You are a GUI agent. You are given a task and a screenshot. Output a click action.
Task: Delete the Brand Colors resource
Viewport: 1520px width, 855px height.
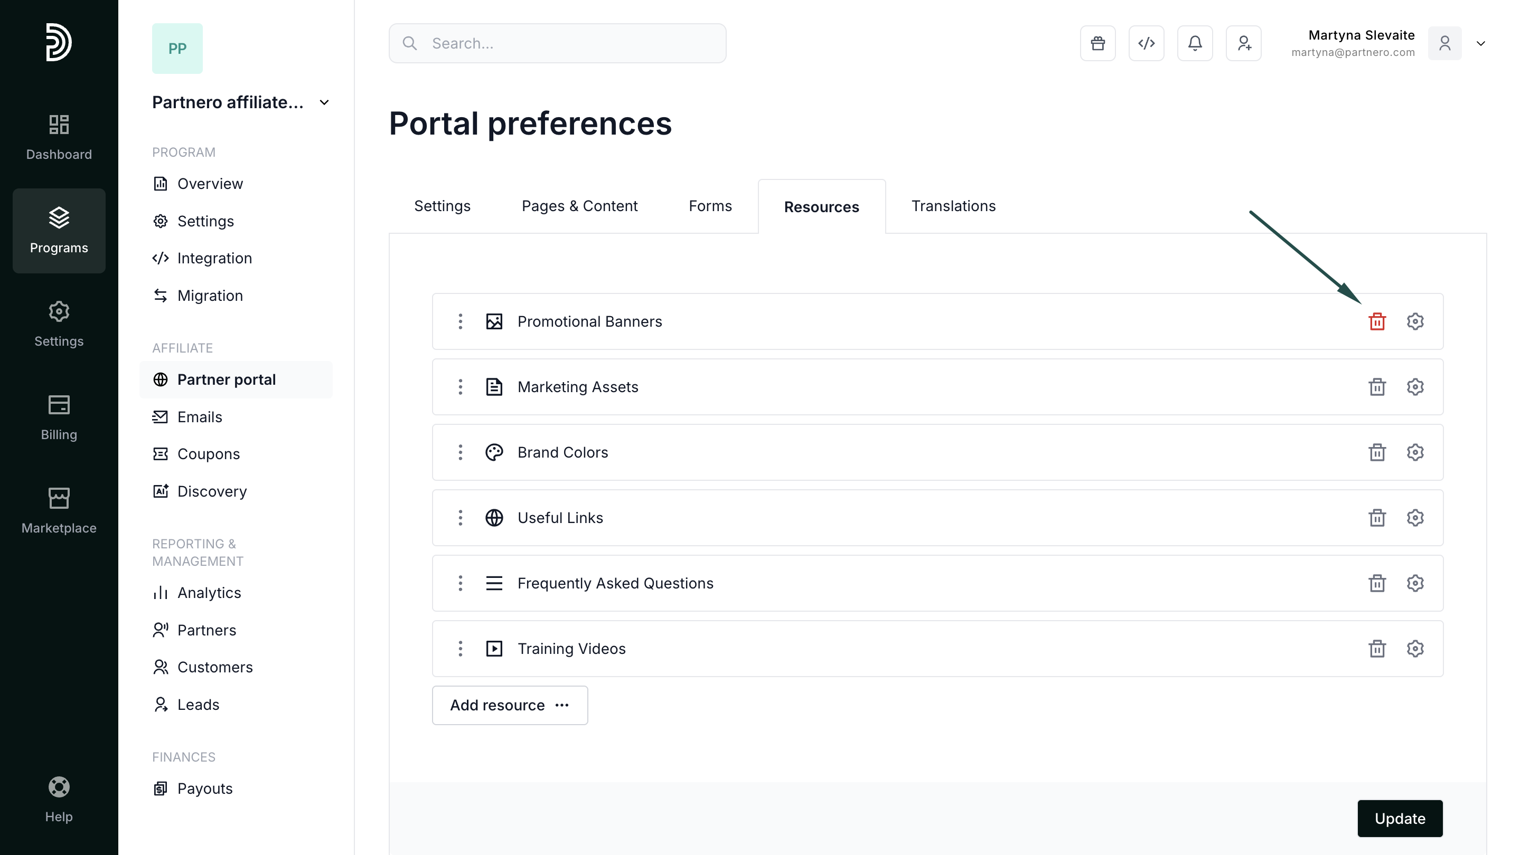click(x=1377, y=452)
